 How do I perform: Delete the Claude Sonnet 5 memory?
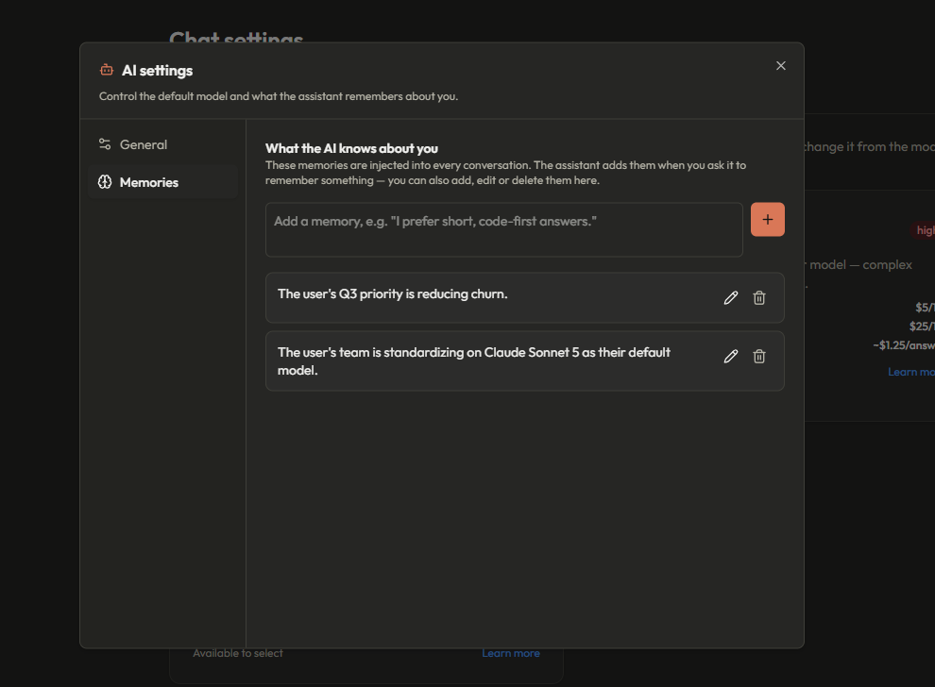[x=759, y=357]
